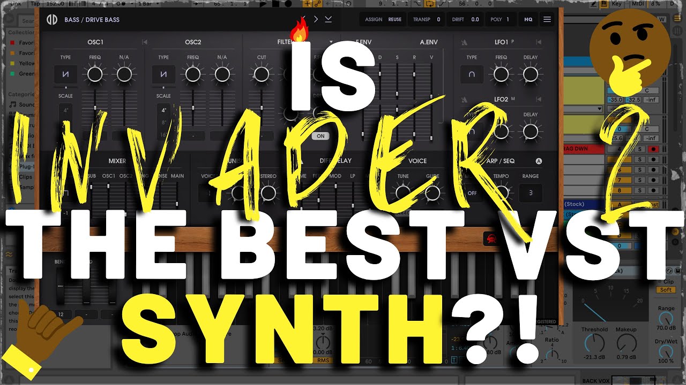Toggle the Soft clip button in Ableton device
This screenshot has width=686, height=385.
pyautogui.click(x=665, y=290)
